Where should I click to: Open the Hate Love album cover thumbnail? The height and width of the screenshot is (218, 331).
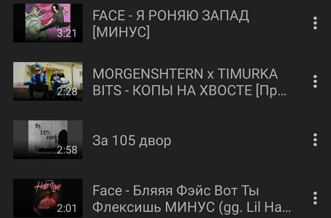click(48, 198)
